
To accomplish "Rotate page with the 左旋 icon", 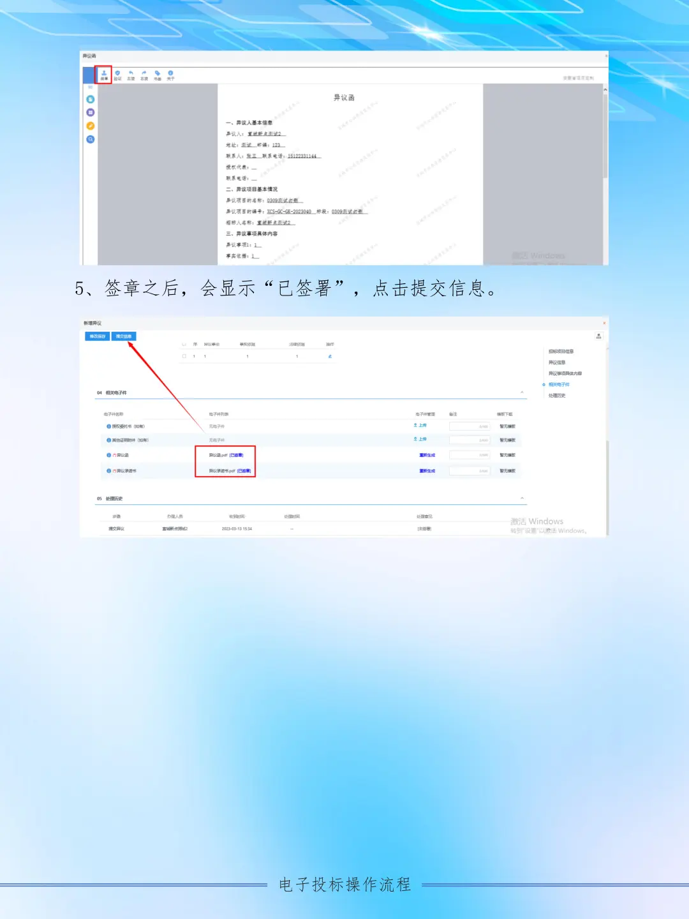I will tap(131, 75).
